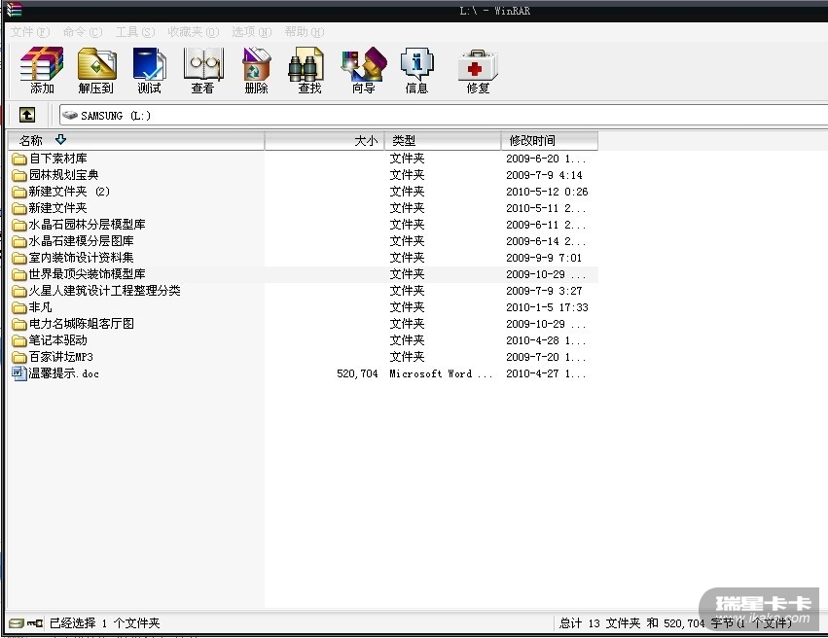
Task: Click the date 2009-7-9 3:27
Action: click(544, 291)
